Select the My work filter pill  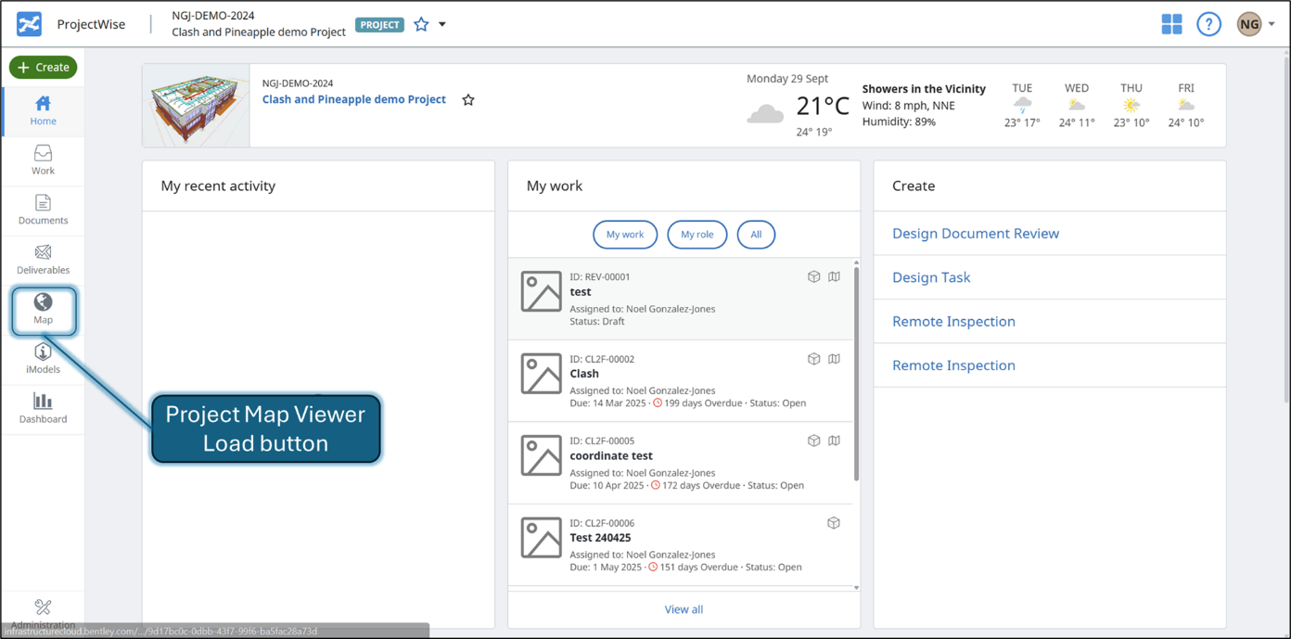[x=624, y=235]
